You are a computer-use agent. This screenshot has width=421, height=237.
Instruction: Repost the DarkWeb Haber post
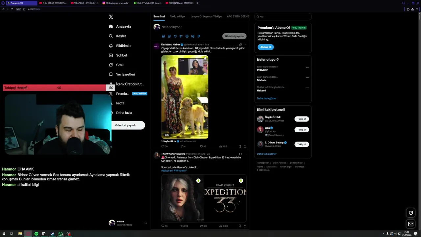183,146
